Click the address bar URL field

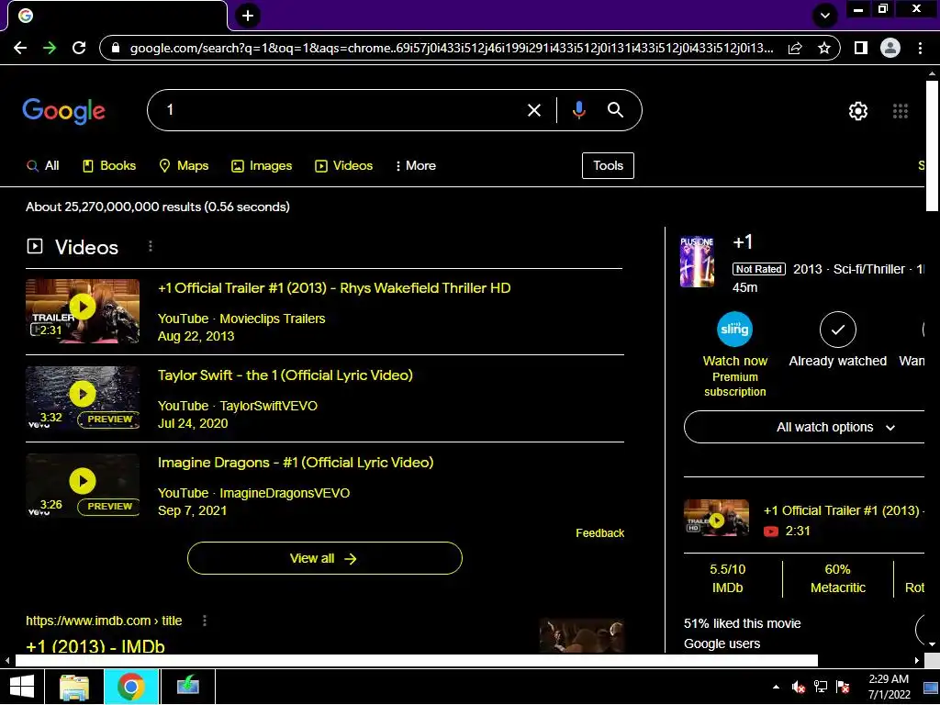click(452, 48)
